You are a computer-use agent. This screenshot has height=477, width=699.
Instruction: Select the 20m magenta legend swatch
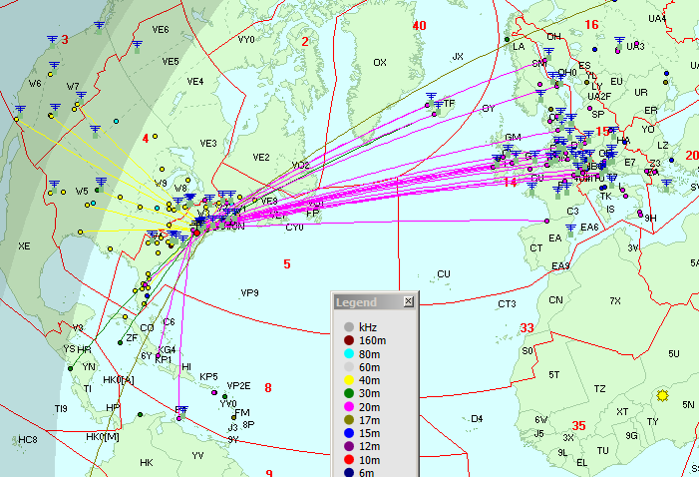pos(349,407)
